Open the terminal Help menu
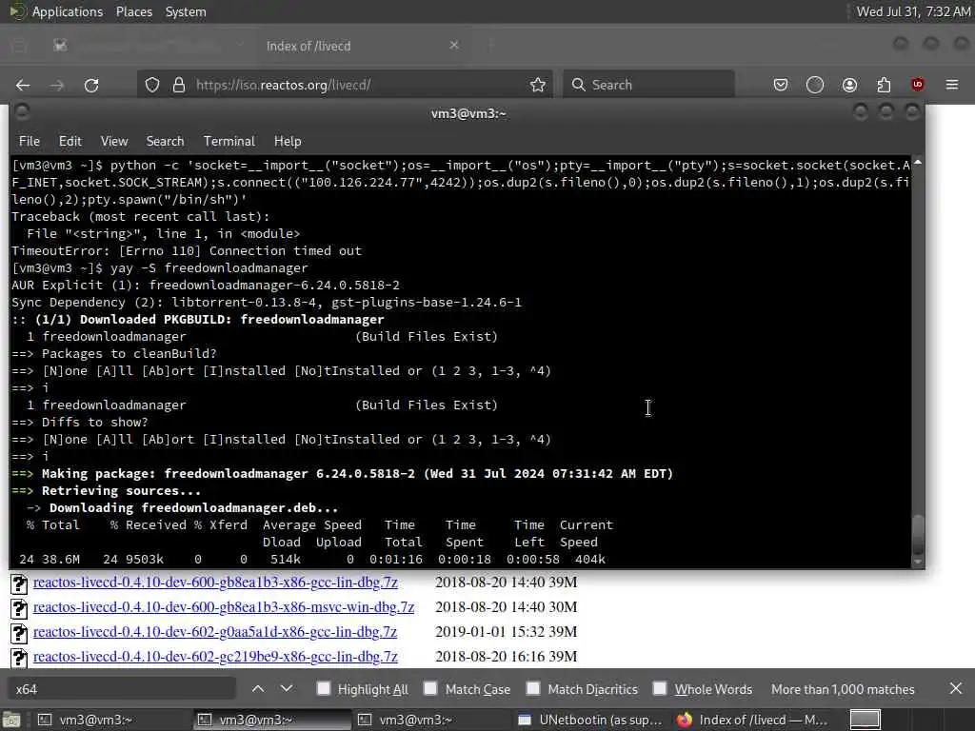 pyautogui.click(x=288, y=141)
